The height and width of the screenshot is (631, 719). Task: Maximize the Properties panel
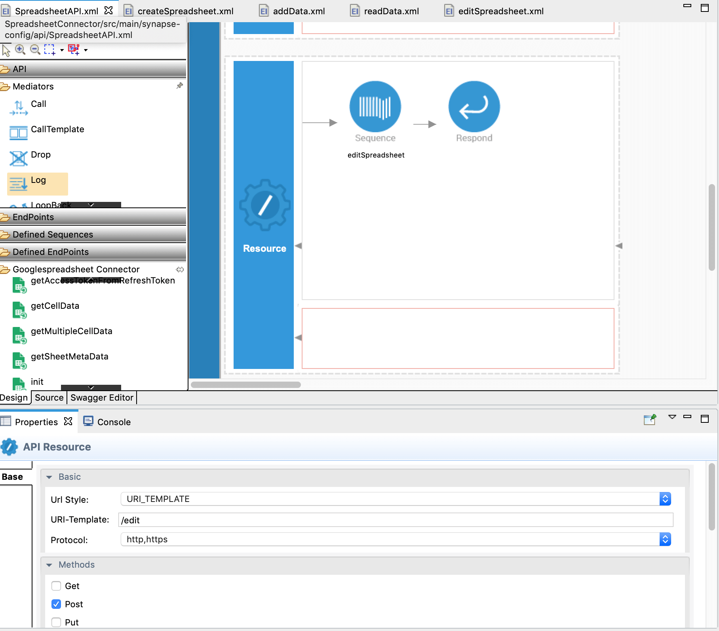705,418
